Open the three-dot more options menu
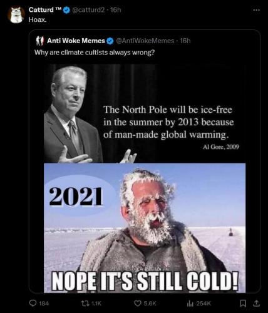This screenshot has width=268, height=313. coord(256,10)
